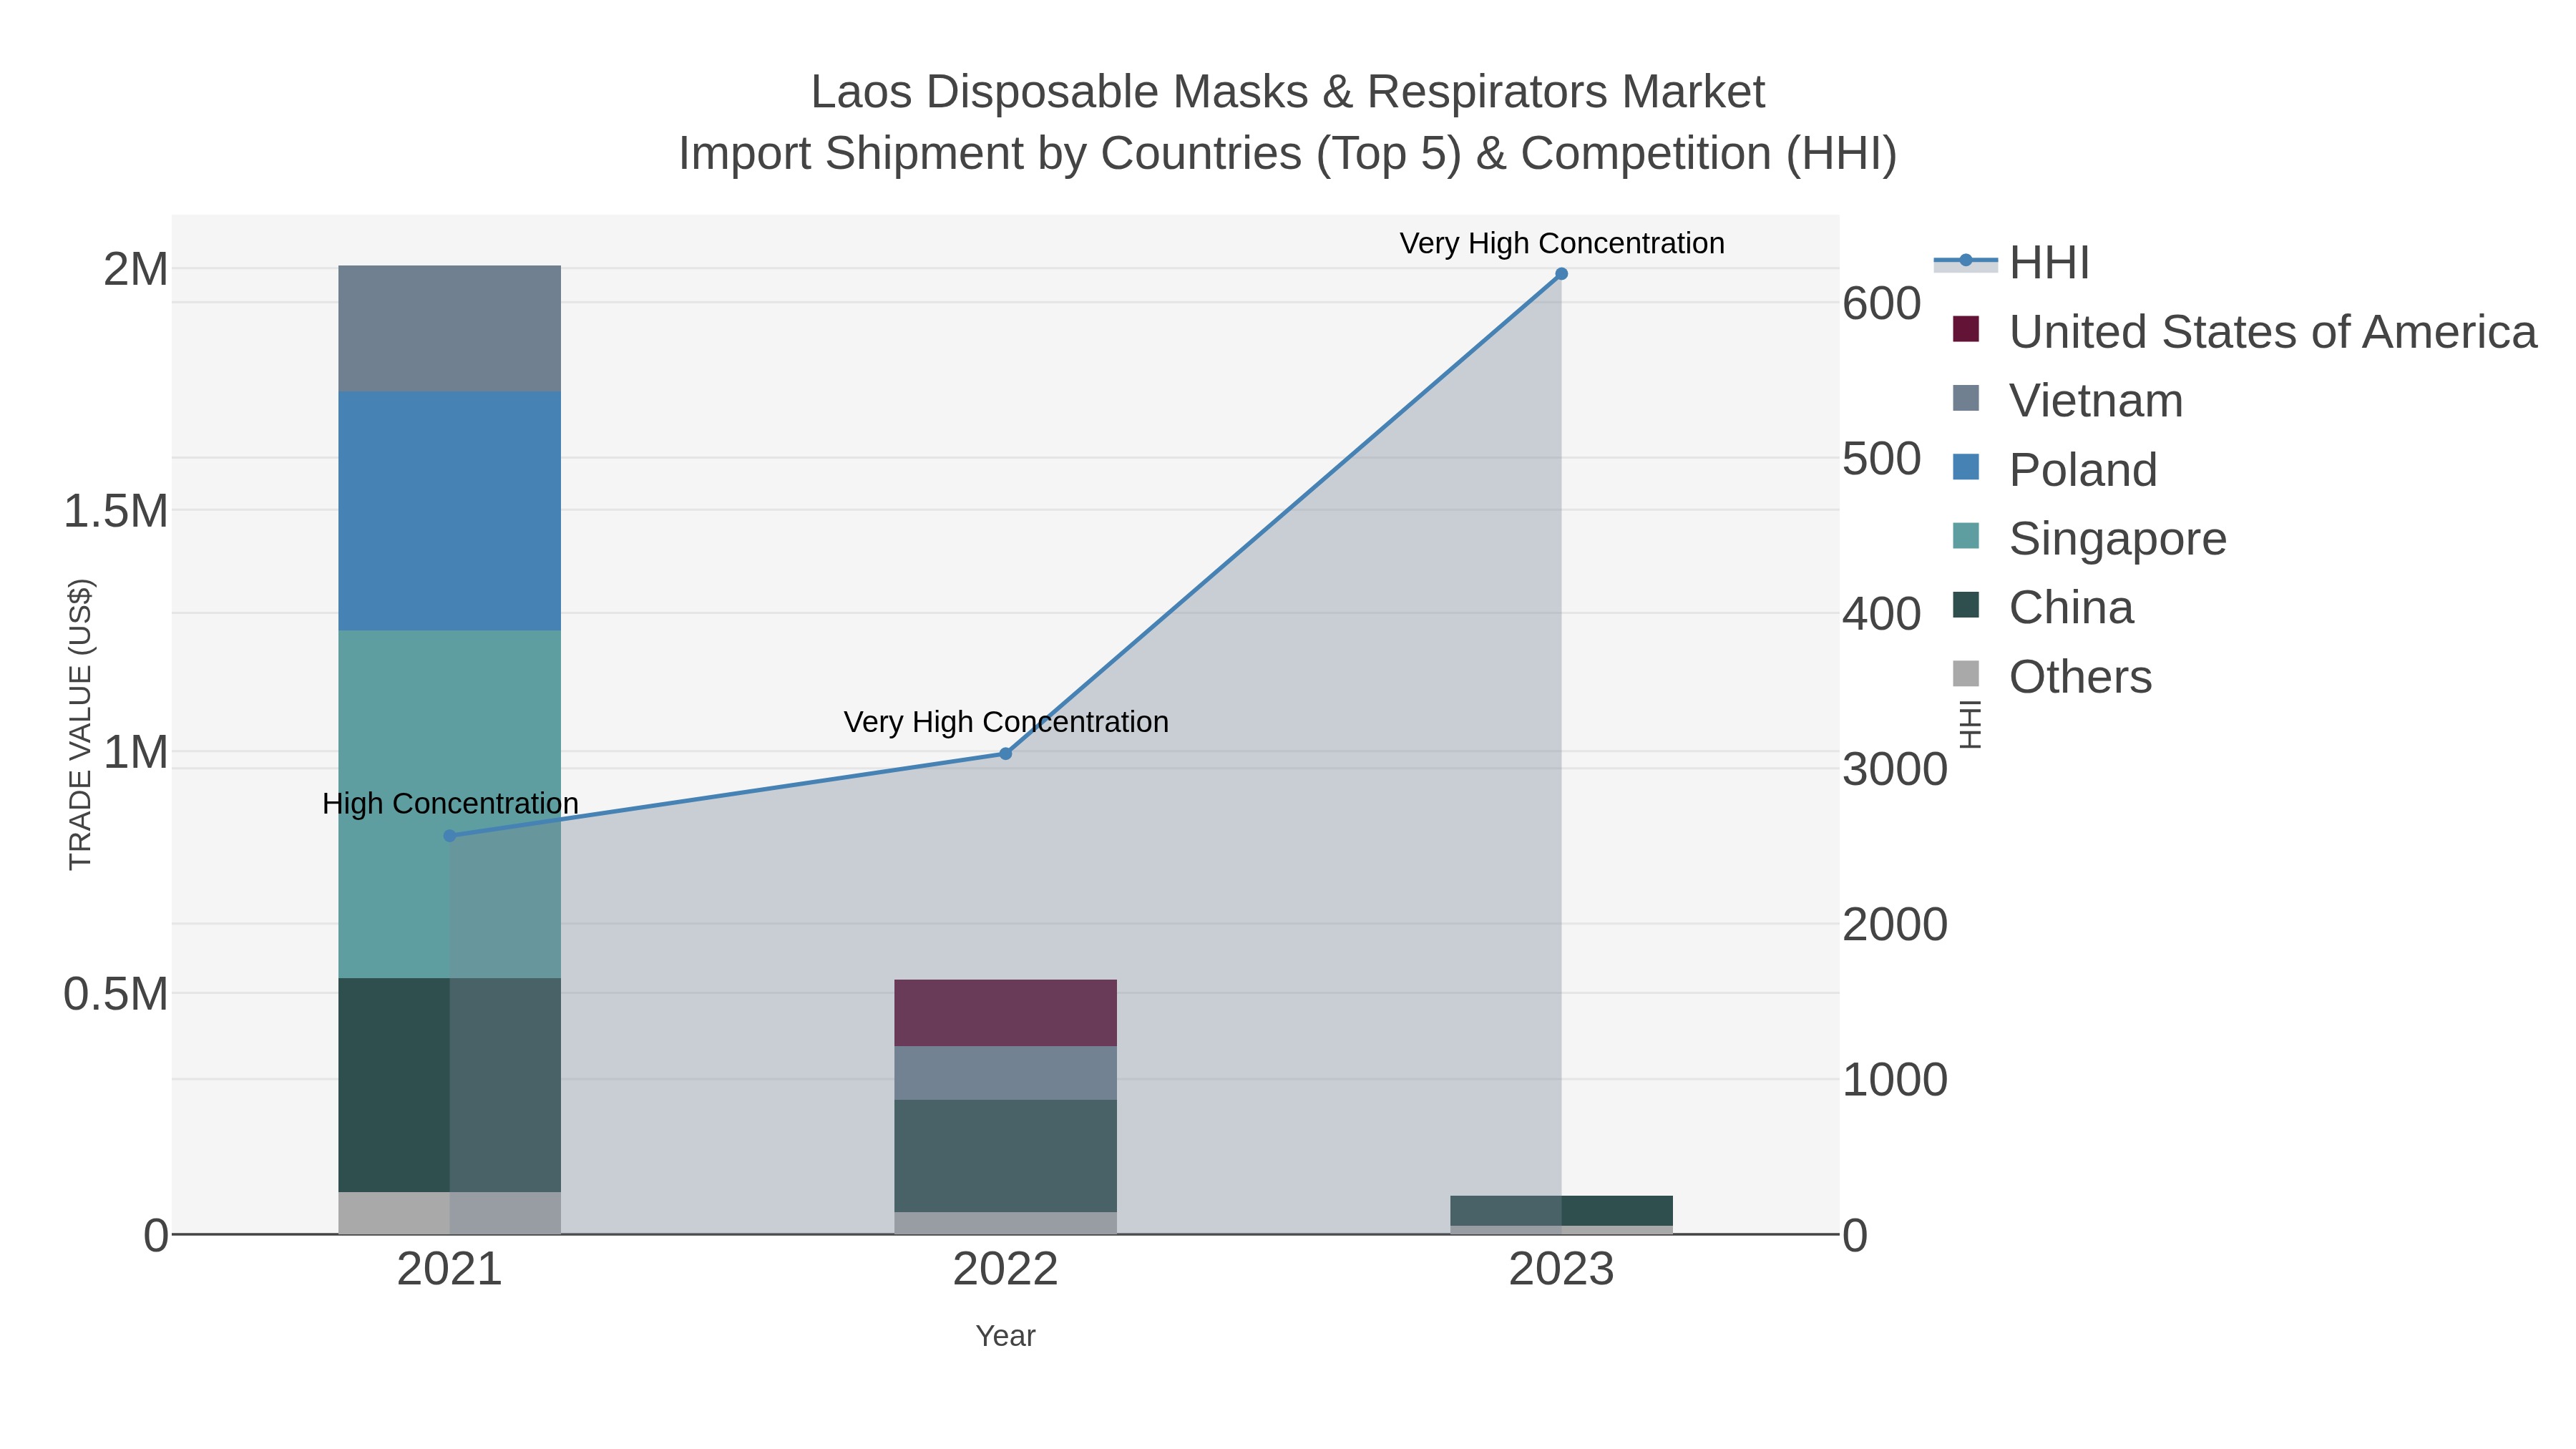Click the Vietnam segment in 2021 bar
This screenshot has width=2576, height=1449.
pyautogui.click(x=450, y=328)
